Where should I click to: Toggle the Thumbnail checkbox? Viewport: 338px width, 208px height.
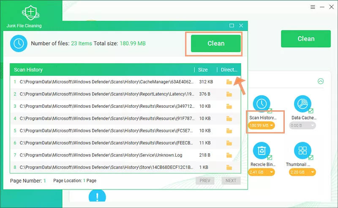pos(311,157)
